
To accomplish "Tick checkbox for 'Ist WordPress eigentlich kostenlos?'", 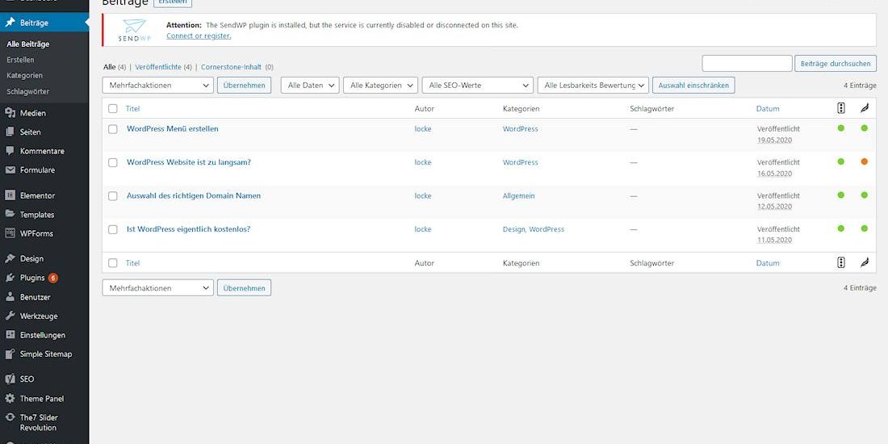I will pos(113,229).
